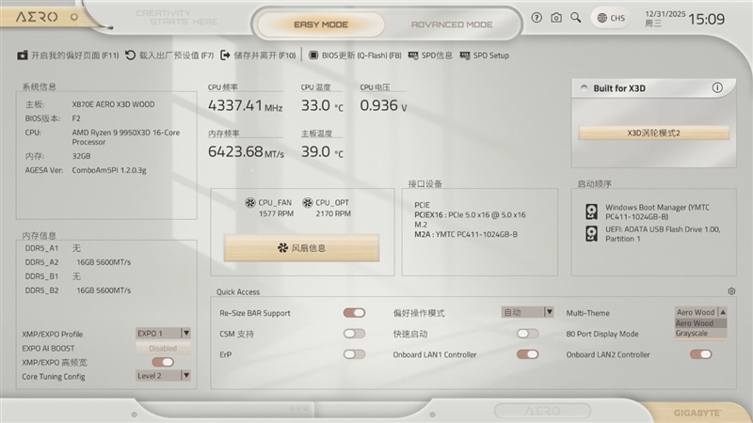The height and width of the screenshot is (423, 753).
Task: Click the Built for X3D radio dot
Action: pyautogui.click(x=584, y=87)
